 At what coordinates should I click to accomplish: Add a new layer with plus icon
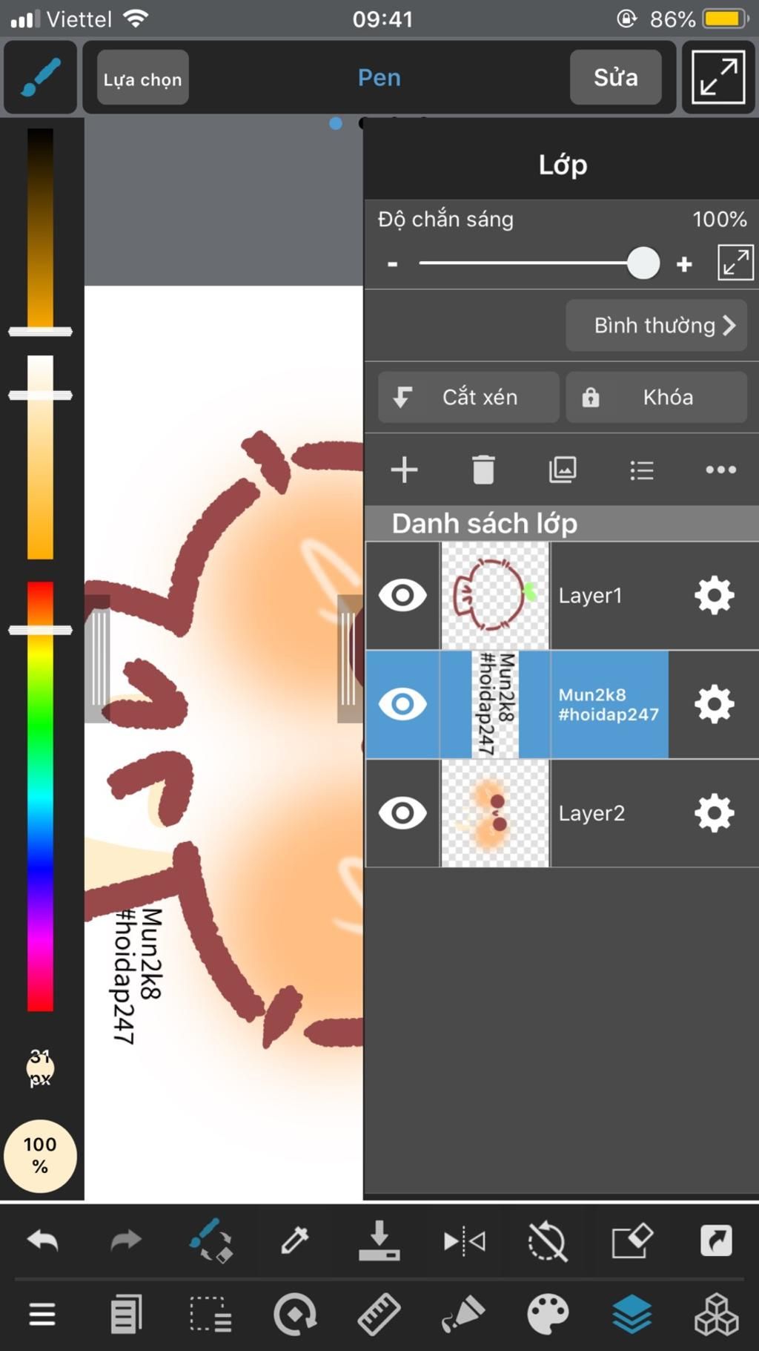(404, 470)
